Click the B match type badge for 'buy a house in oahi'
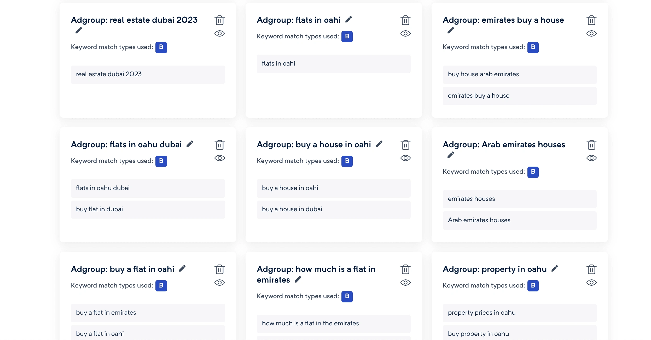The height and width of the screenshot is (340, 651). (x=347, y=161)
